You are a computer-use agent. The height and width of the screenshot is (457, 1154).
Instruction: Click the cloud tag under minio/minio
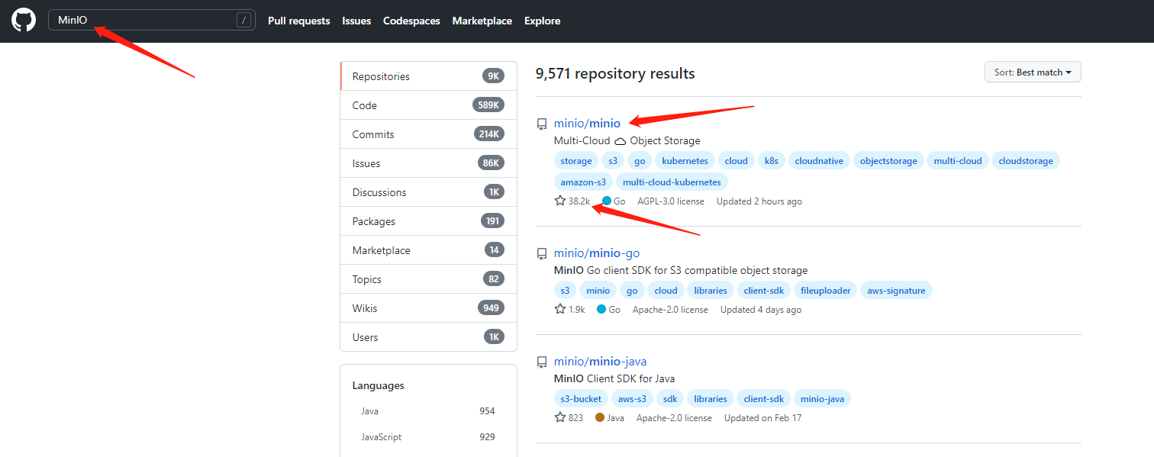click(737, 161)
